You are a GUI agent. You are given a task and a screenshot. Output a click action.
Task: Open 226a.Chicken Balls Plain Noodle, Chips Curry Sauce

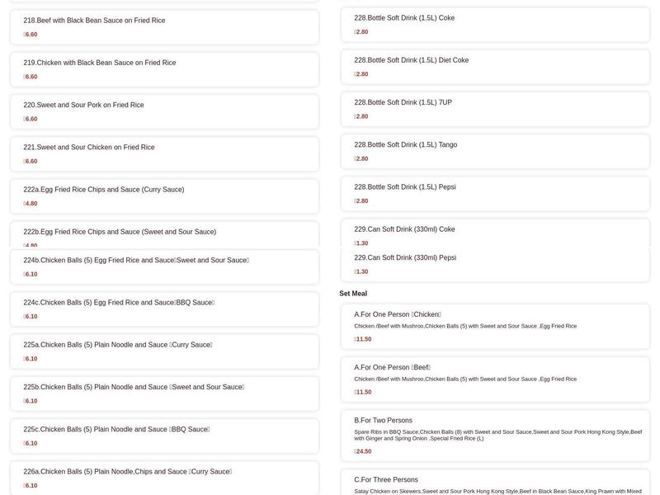pos(164,478)
